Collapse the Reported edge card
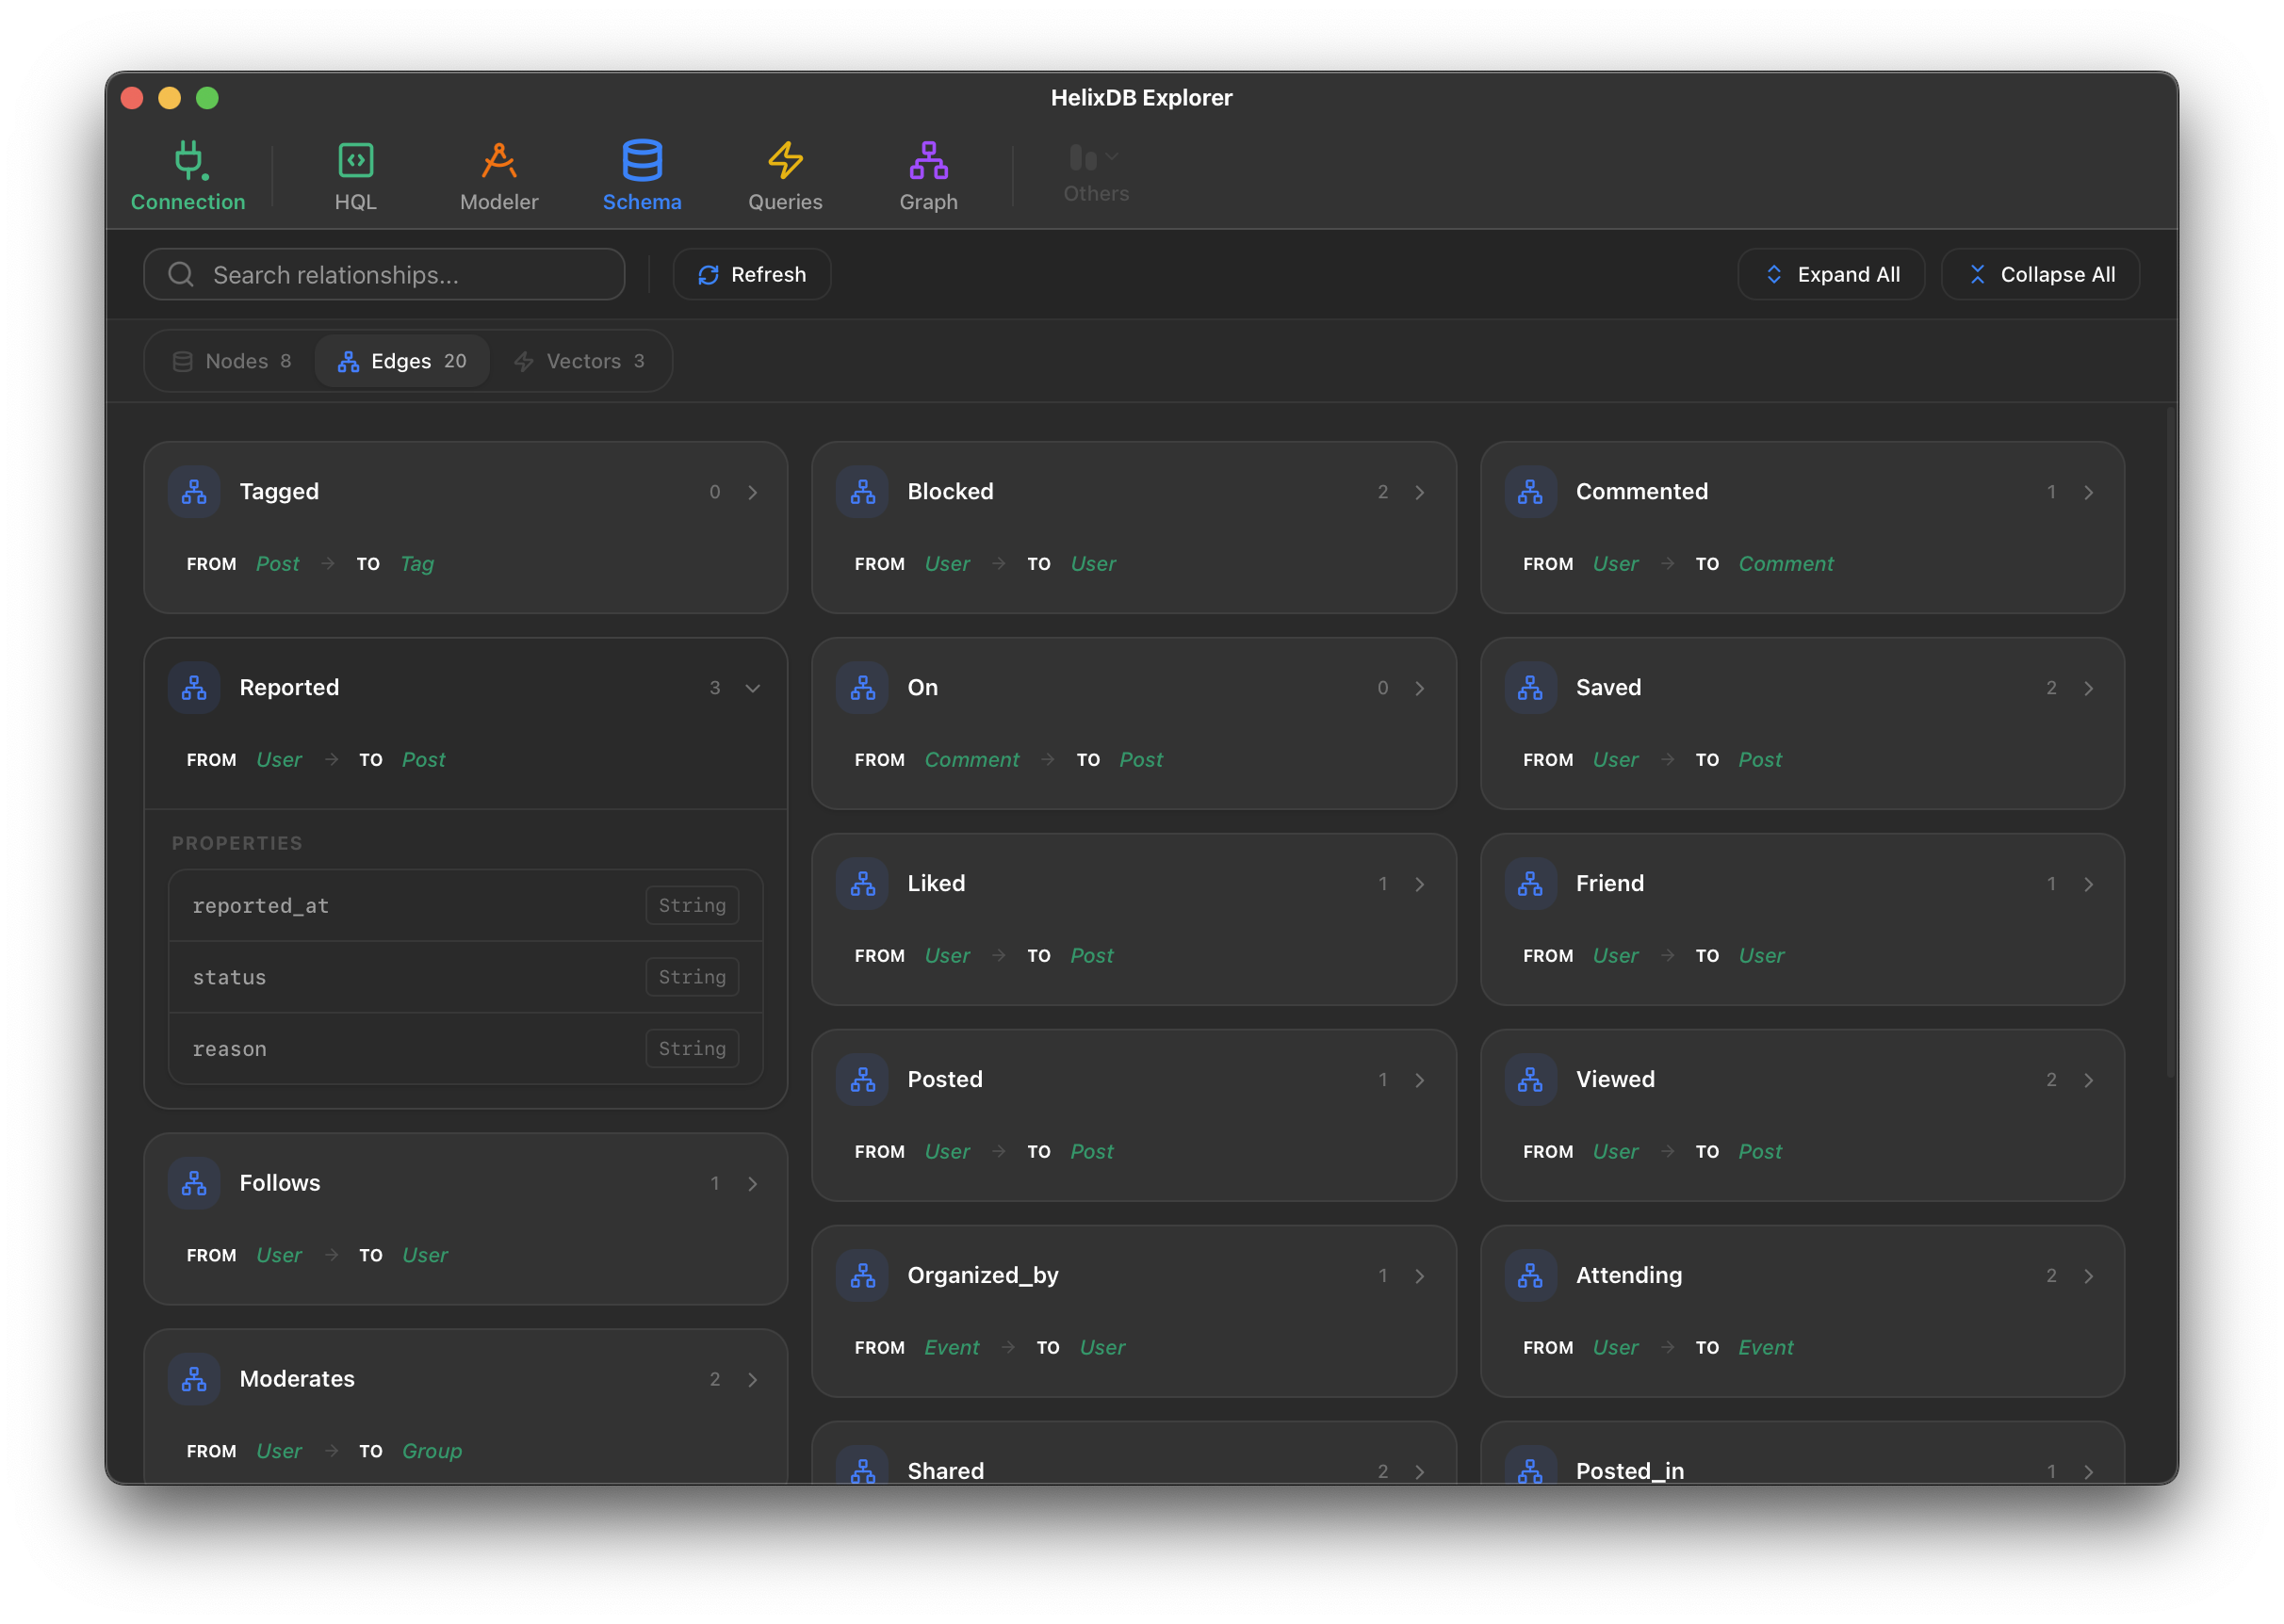 click(753, 688)
